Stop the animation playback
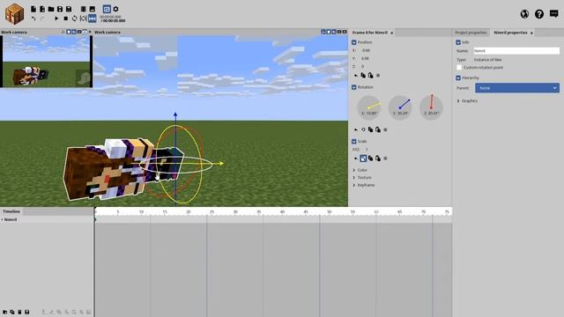The height and width of the screenshot is (317, 564). (66, 18)
